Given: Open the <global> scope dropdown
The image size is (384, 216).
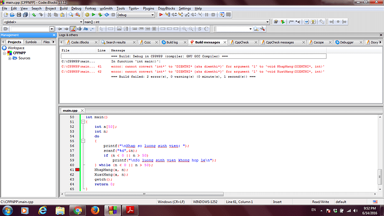Looking at the screenshot, I should [x=43, y=22].
